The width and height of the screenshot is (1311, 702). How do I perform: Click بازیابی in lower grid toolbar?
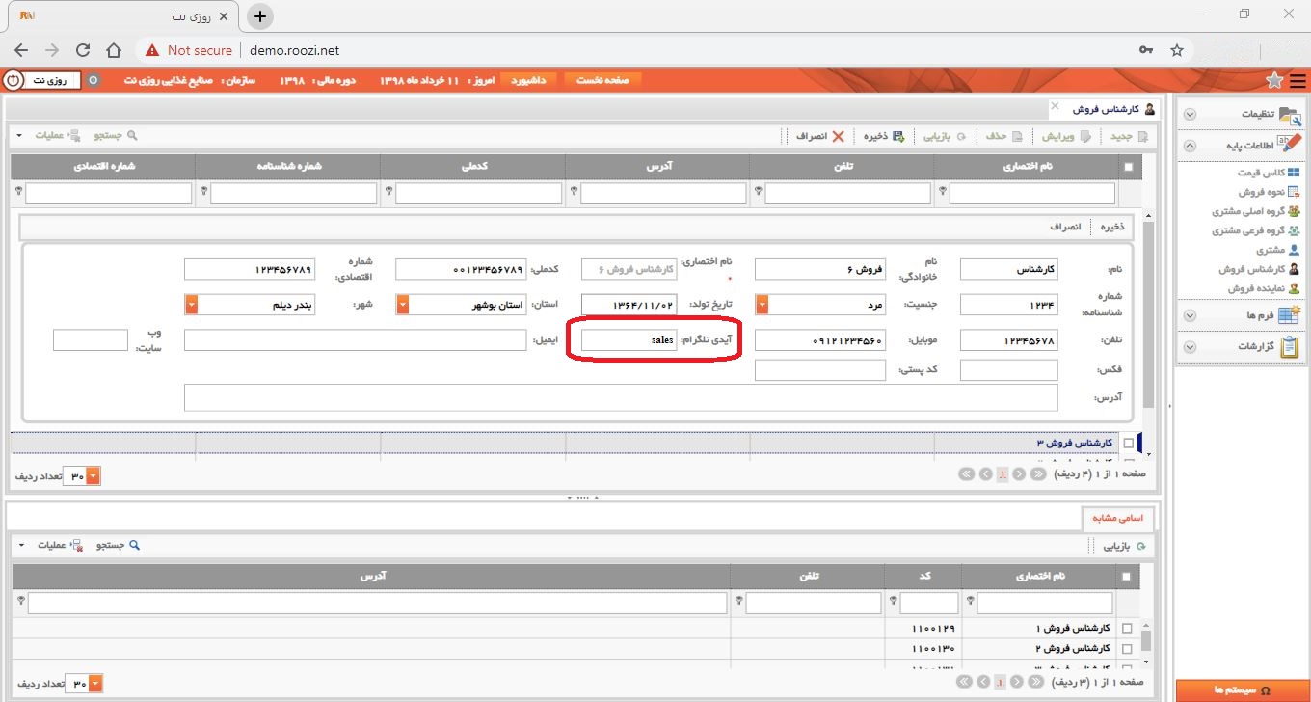(x=1125, y=546)
